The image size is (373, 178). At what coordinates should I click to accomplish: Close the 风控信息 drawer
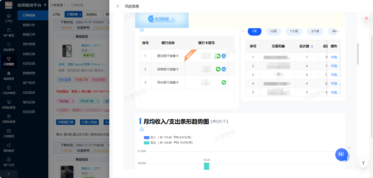click(x=118, y=6)
